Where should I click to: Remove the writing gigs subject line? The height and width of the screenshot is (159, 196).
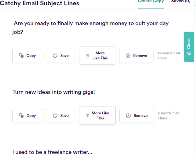[137, 116]
